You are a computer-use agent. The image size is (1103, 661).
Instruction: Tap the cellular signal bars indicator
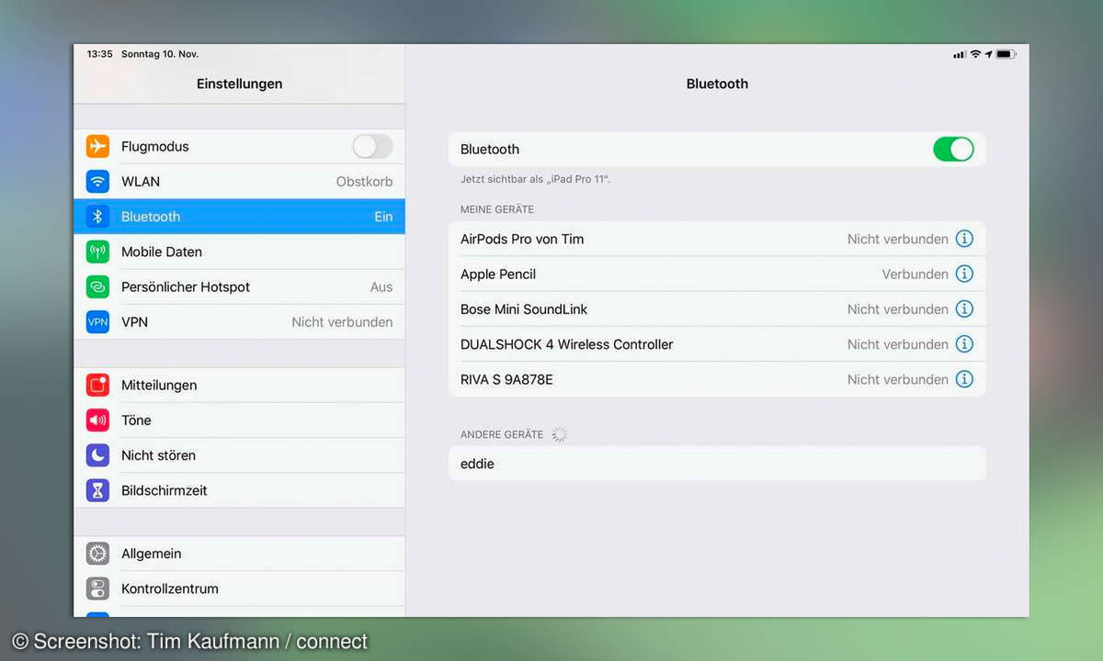coord(960,54)
